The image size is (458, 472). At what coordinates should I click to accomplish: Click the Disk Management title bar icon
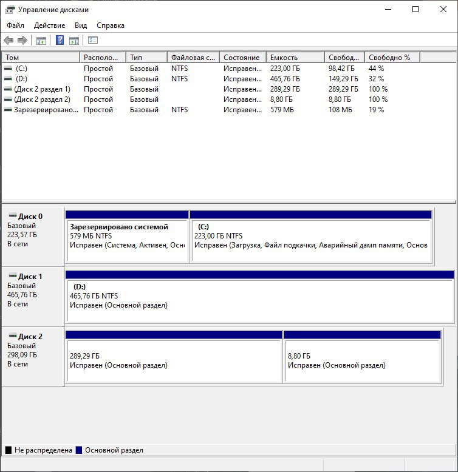pos(10,10)
